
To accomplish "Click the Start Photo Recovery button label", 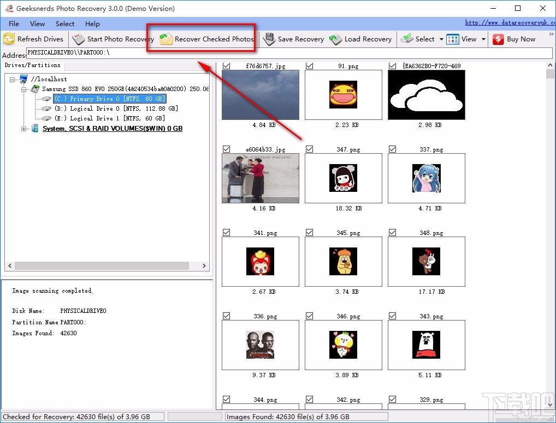I will click(x=121, y=39).
